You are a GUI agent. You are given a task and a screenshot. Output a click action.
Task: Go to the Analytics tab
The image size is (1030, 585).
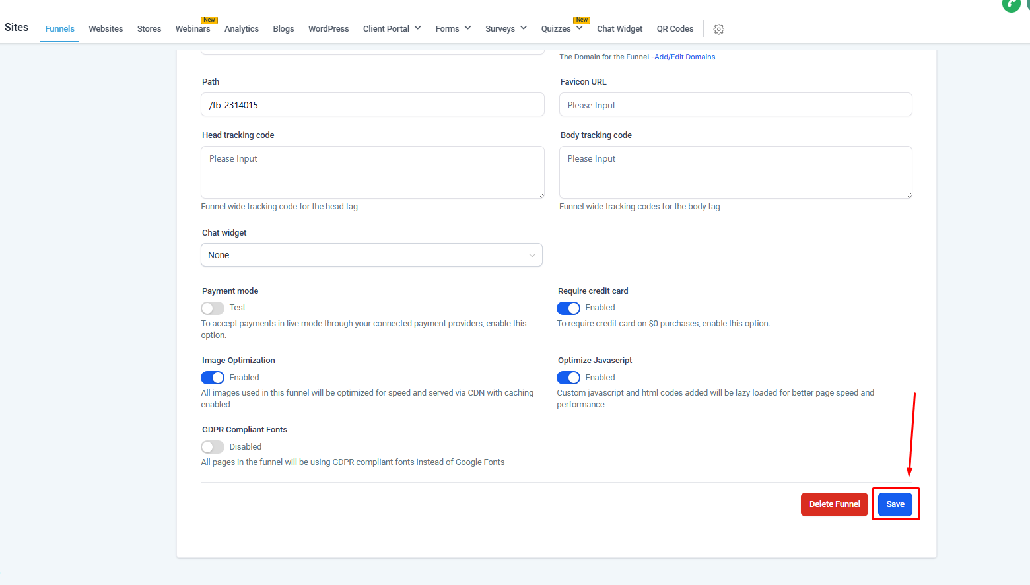tap(242, 28)
